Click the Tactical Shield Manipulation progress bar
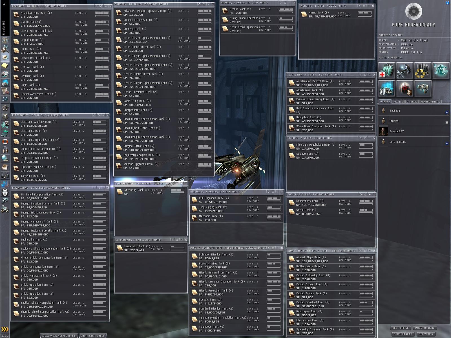 coord(100,305)
